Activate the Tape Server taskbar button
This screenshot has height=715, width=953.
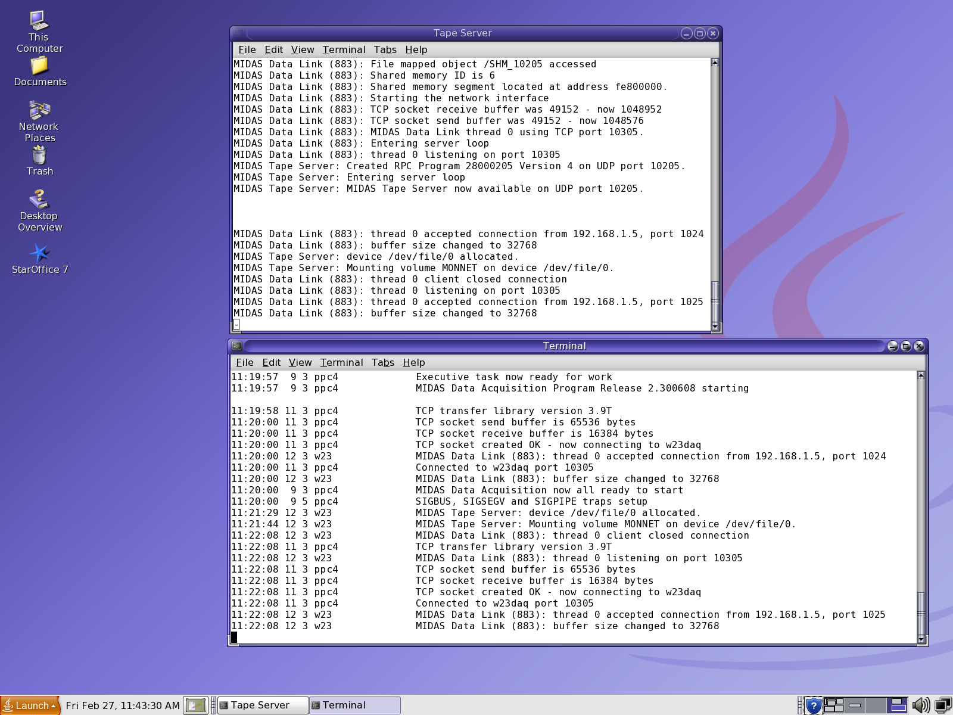click(x=263, y=705)
